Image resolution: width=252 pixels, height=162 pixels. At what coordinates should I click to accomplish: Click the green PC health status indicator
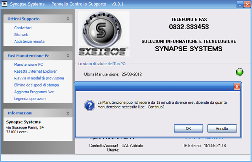[x=239, y=72]
